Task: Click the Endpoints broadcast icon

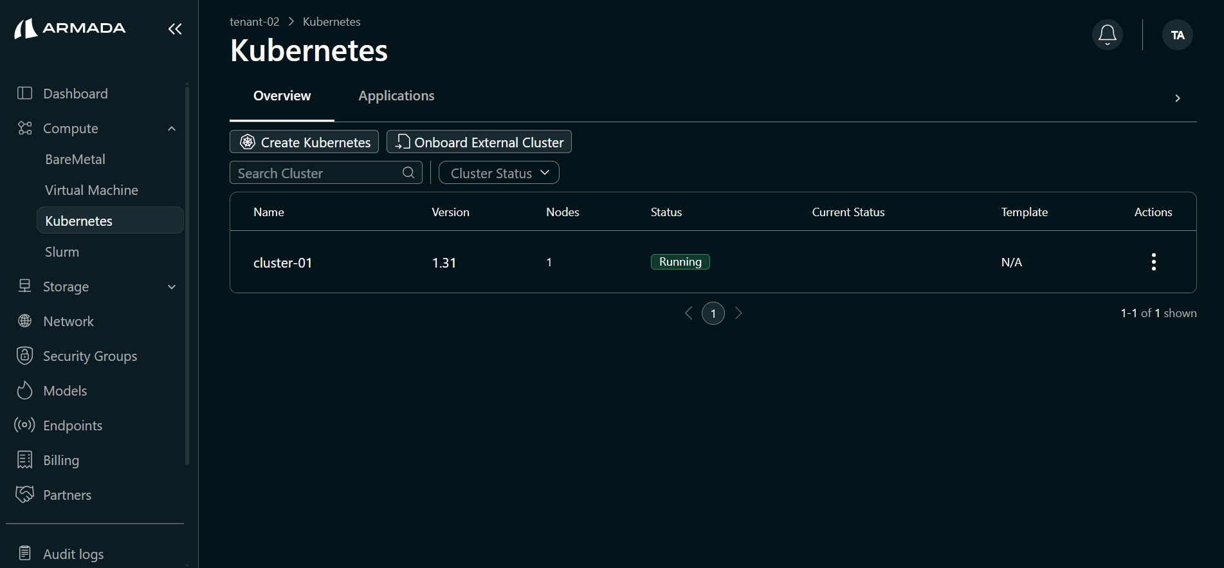Action: pyautogui.click(x=24, y=425)
